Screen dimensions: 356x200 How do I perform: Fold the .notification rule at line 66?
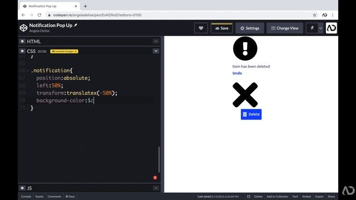28,71
